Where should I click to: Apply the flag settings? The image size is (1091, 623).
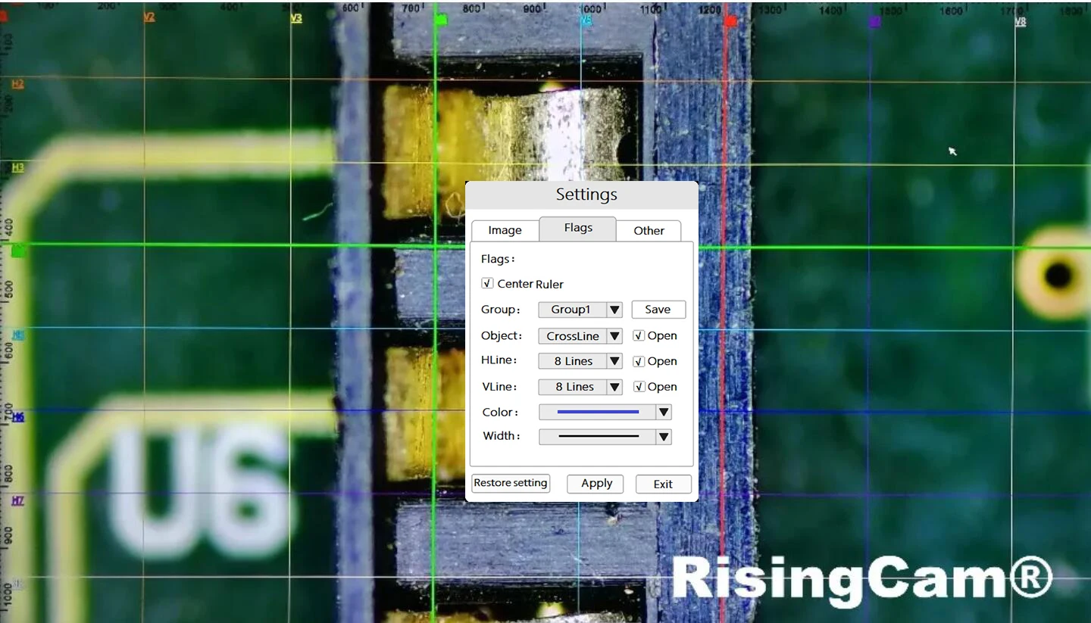(596, 484)
